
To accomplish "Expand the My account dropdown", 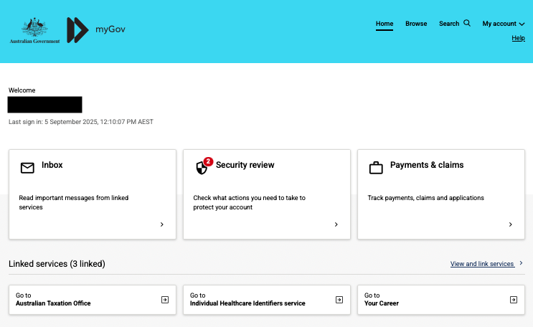I will [504, 24].
